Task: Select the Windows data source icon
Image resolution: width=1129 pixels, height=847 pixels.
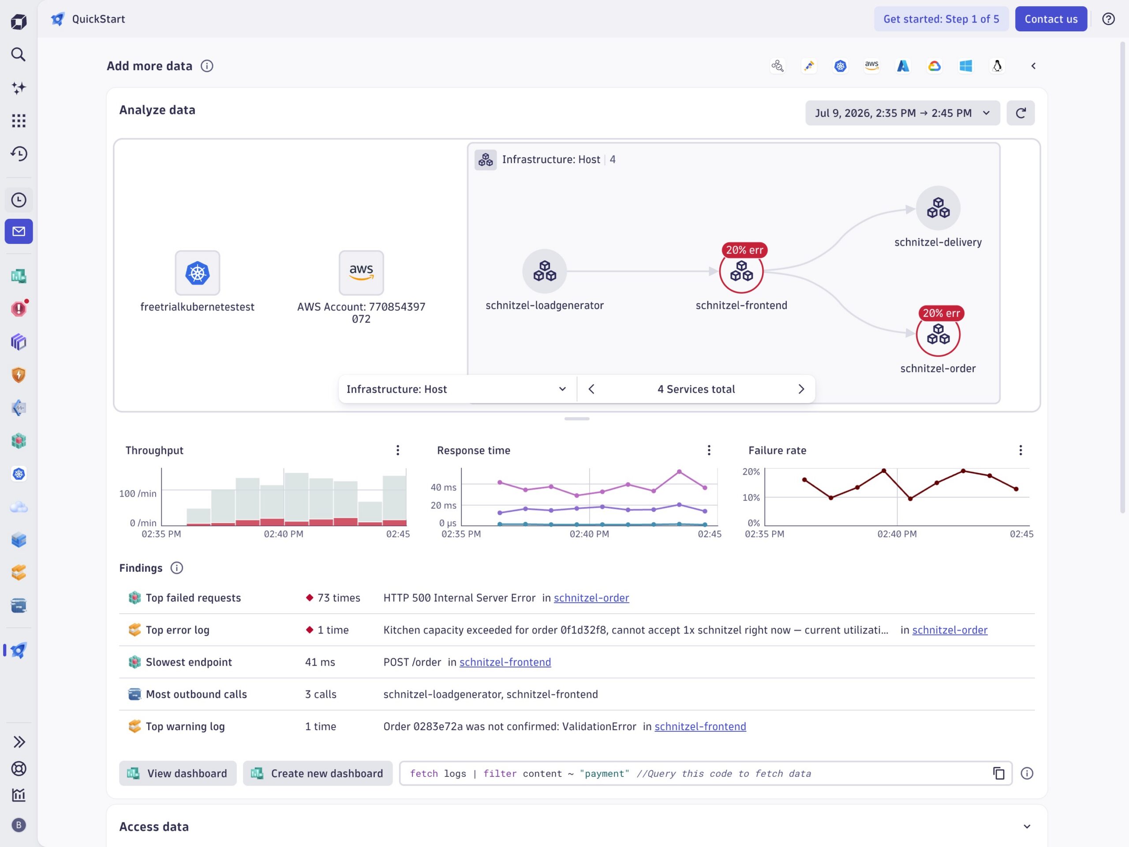Action: coord(966,66)
